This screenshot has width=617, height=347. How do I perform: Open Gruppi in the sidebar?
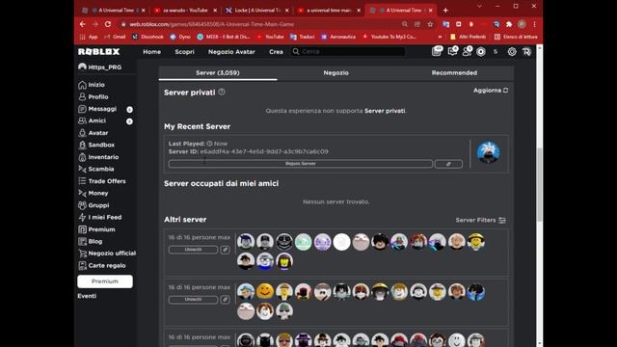(94, 205)
